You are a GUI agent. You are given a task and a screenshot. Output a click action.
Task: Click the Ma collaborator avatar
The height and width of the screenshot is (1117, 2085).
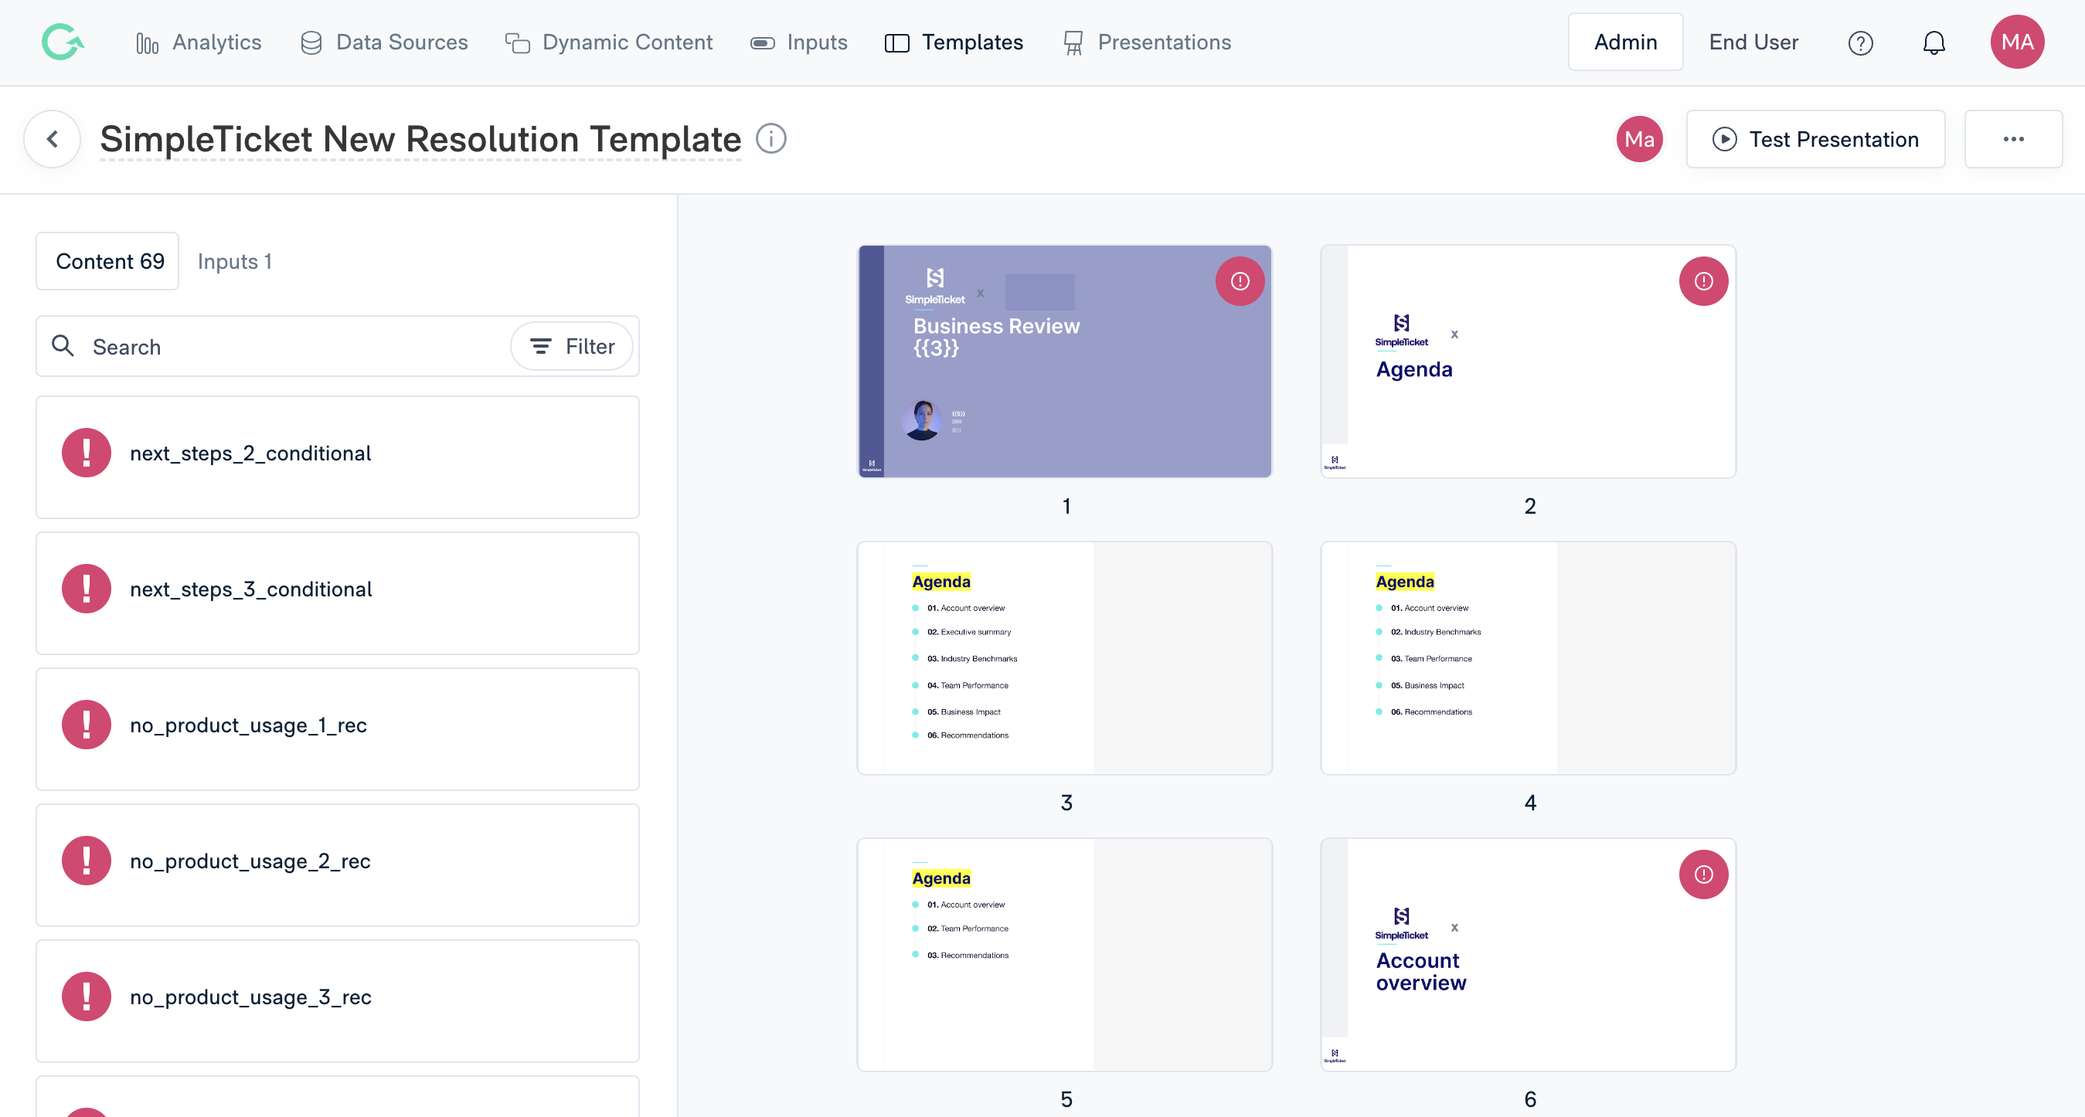tap(1639, 139)
